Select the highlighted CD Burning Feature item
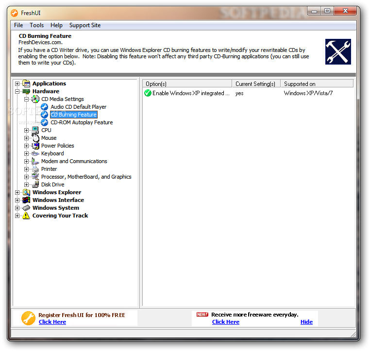Screen dimensions: 370x351 click(x=74, y=115)
